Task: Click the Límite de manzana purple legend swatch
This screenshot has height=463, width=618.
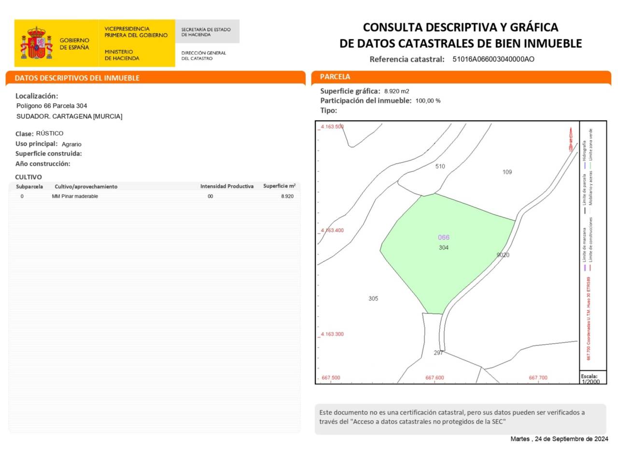Action: click(584, 268)
